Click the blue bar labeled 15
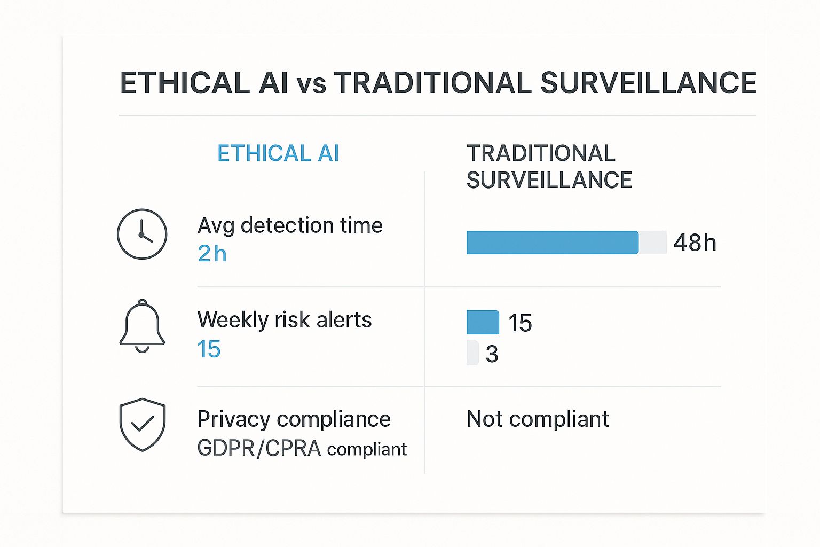 (x=483, y=322)
